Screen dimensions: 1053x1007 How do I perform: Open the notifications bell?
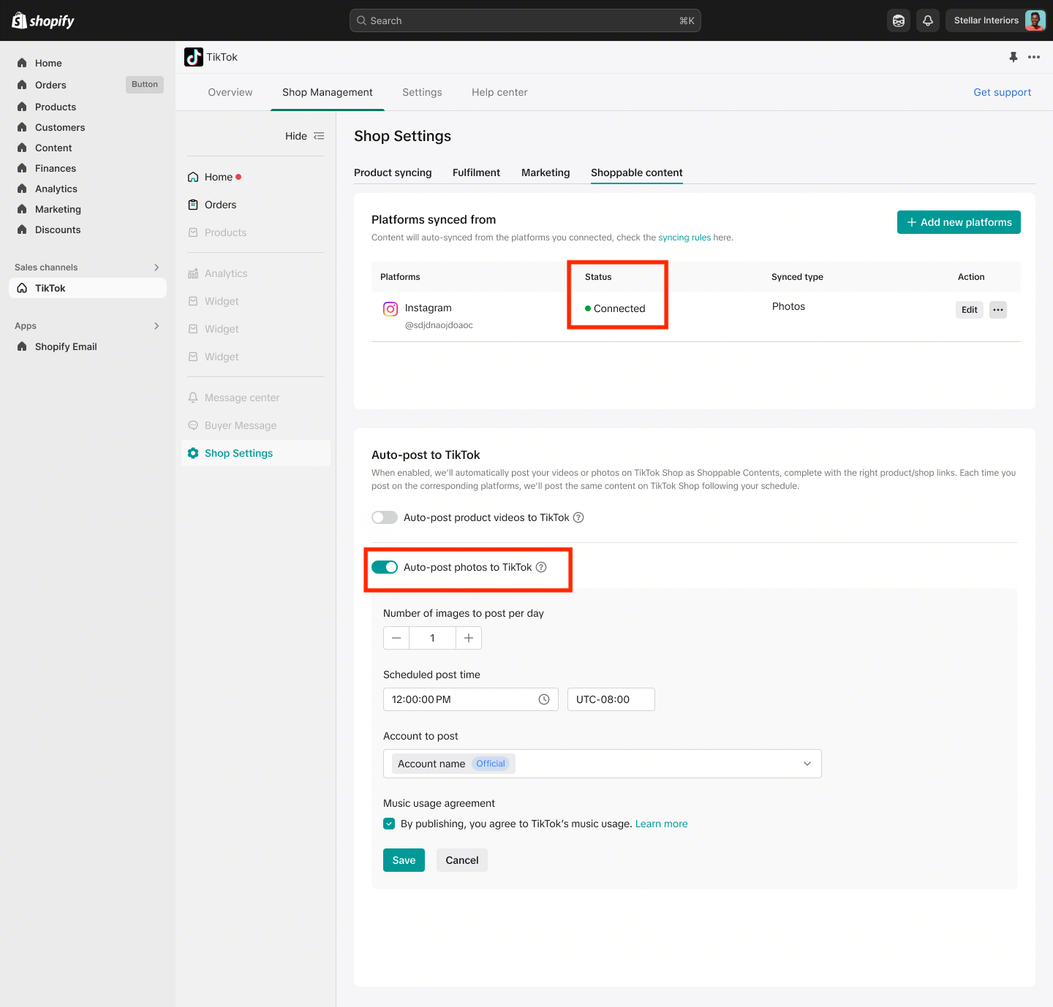click(928, 20)
